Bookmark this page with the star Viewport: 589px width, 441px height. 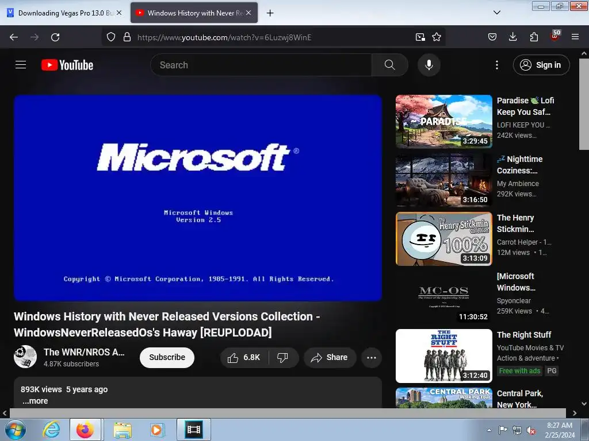point(437,37)
